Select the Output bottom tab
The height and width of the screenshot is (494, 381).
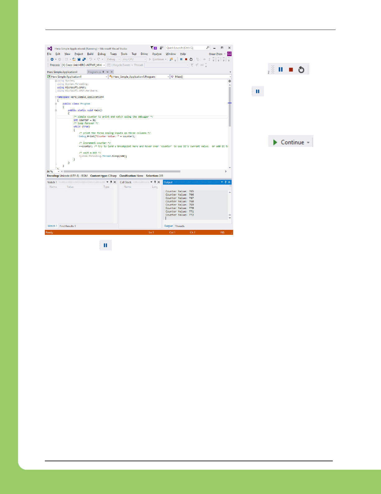[168, 226]
